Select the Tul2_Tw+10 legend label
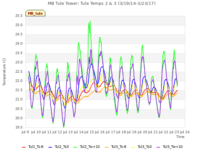Image resolution: width=204 pixels, height=153 pixels. tap(90, 147)
